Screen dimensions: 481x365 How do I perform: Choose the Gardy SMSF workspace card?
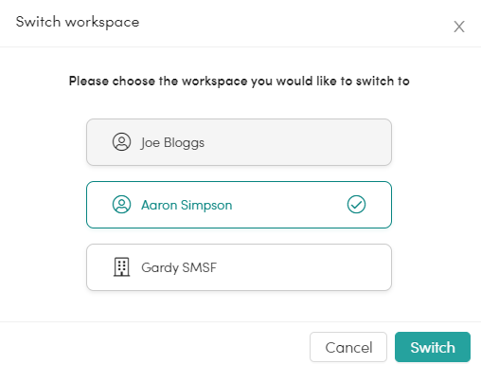[239, 267]
